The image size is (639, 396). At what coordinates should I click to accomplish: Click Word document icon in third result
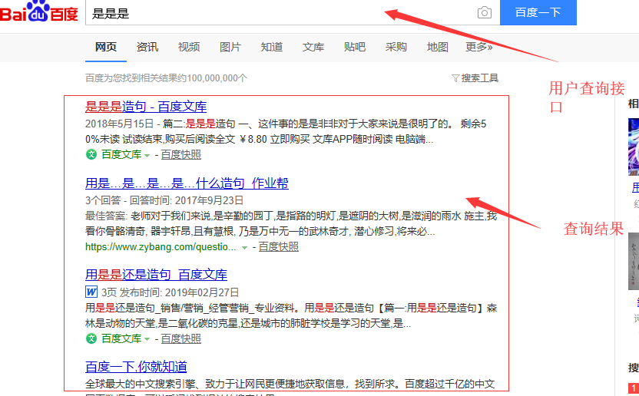point(91,292)
